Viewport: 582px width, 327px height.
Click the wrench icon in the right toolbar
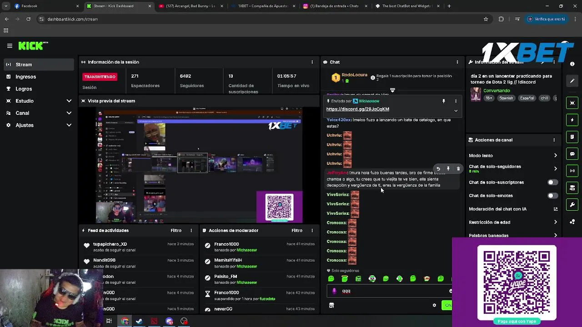coord(572,205)
